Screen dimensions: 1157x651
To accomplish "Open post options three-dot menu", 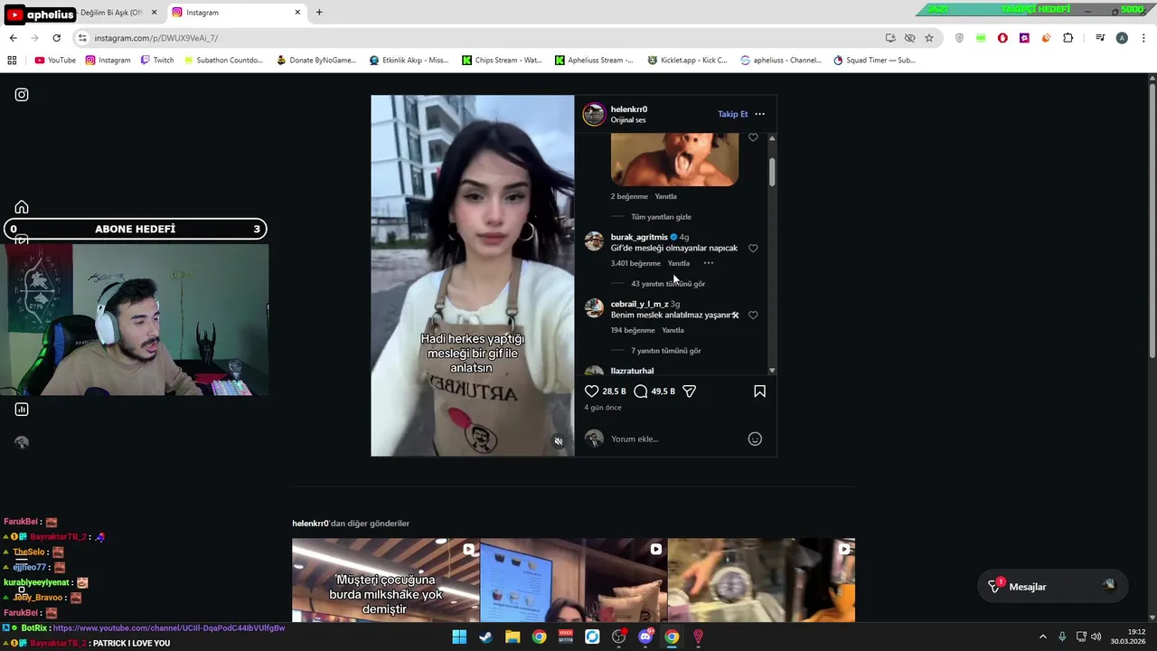I will (x=759, y=114).
